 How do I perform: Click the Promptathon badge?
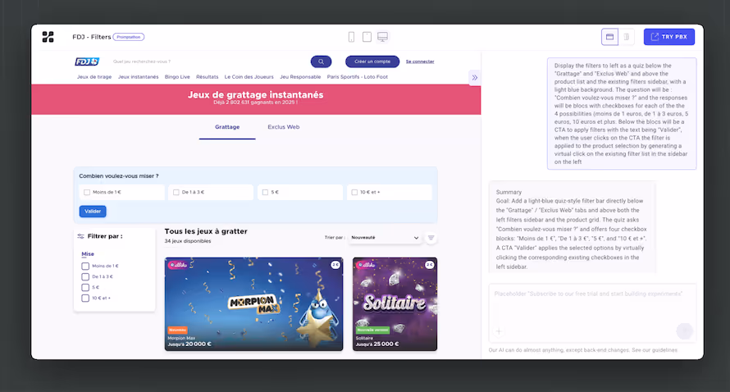pyautogui.click(x=129, y=37)
